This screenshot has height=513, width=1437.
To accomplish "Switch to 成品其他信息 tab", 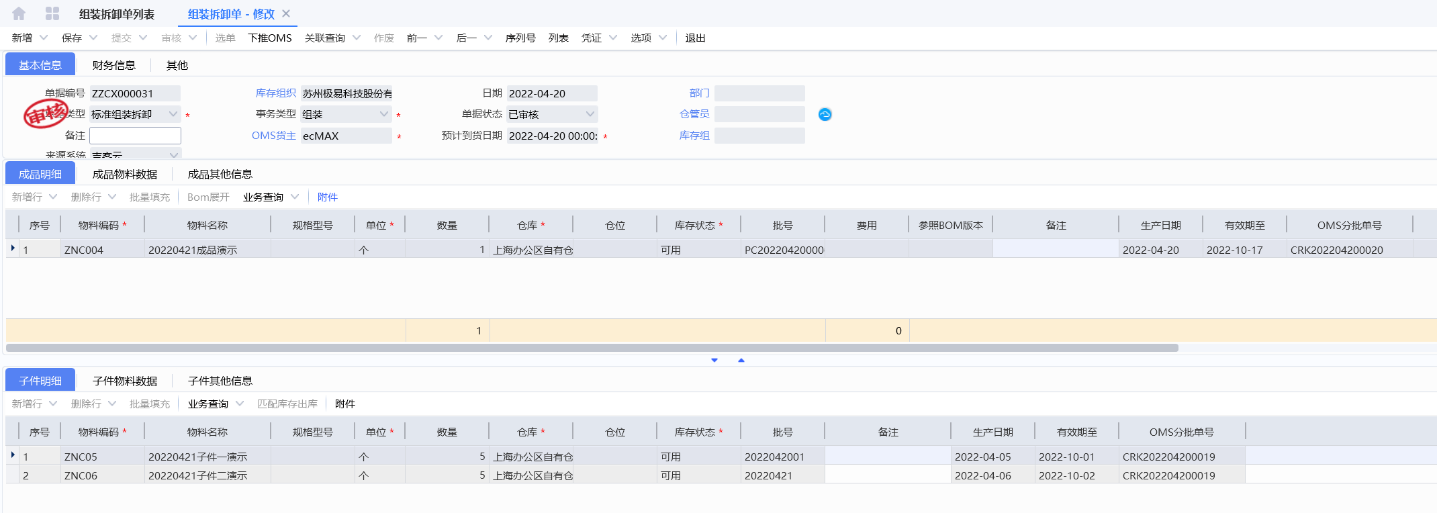I will pos(220,175).
